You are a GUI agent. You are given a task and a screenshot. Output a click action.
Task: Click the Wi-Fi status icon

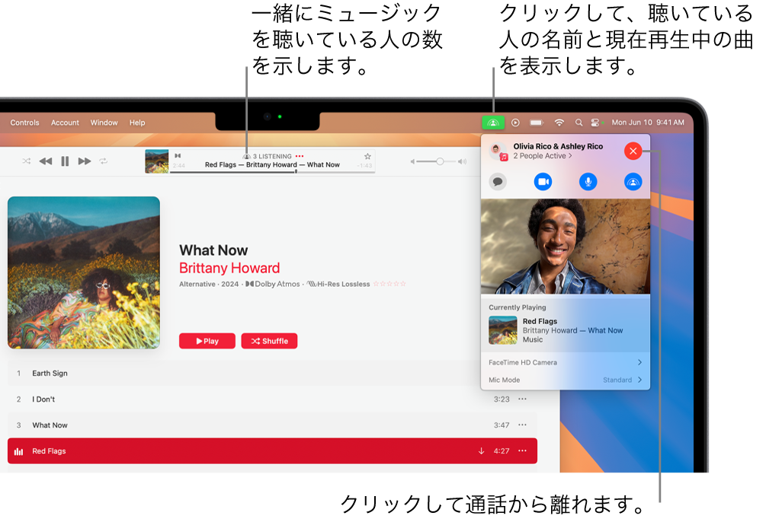click(559, 122)
